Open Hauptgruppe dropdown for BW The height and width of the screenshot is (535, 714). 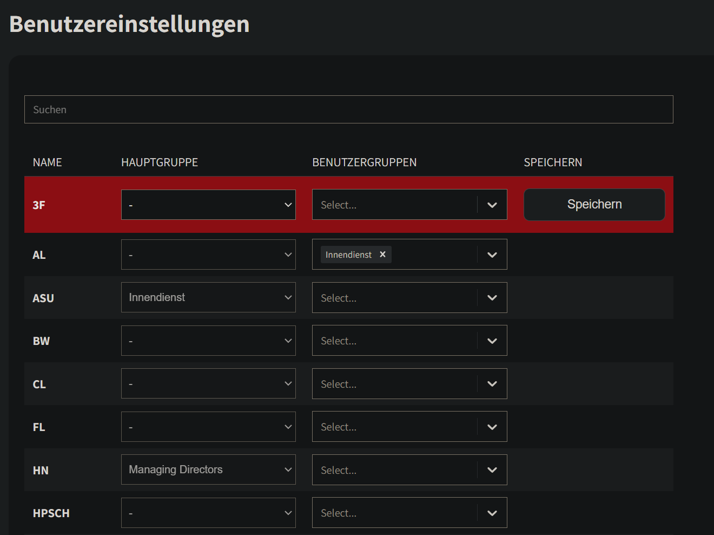click(x=208, y=341)
